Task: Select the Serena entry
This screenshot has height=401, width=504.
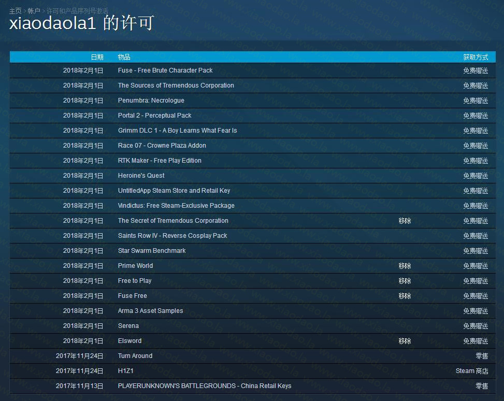Action: click(128, 326)
